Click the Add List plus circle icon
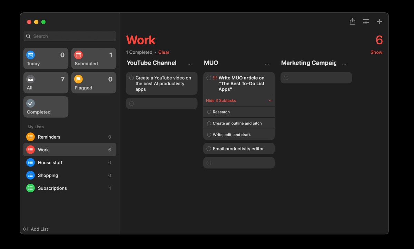This screenshot has width=414, height=249. click(26, 229)
